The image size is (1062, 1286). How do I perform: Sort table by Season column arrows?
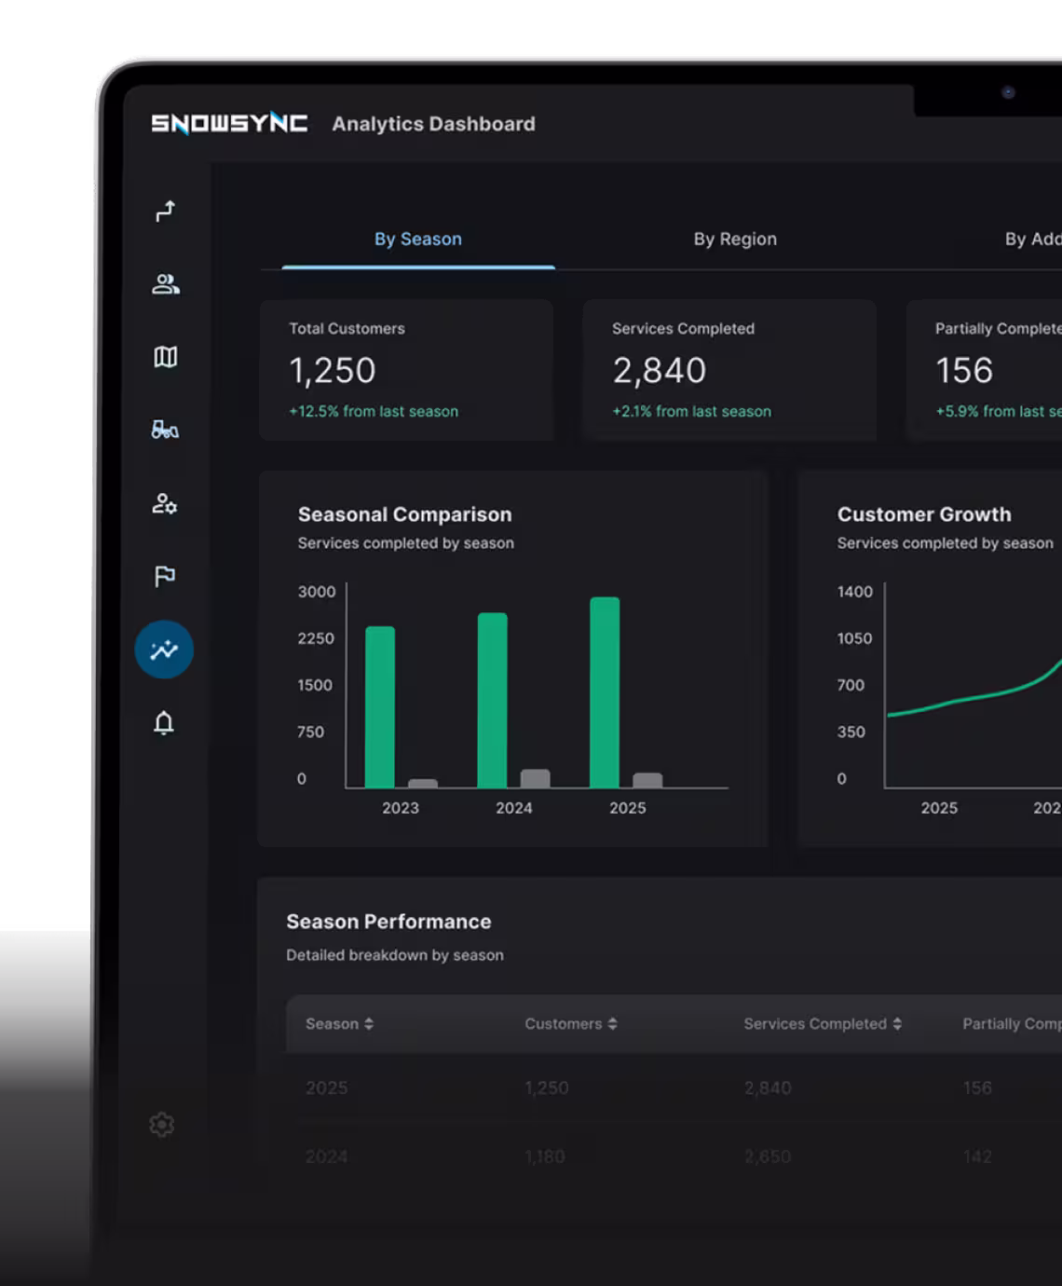tap(369, 1023)
